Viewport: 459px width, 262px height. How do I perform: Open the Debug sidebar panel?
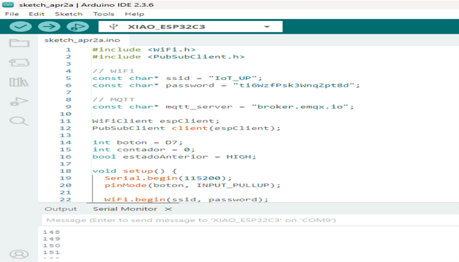(19, 101)
